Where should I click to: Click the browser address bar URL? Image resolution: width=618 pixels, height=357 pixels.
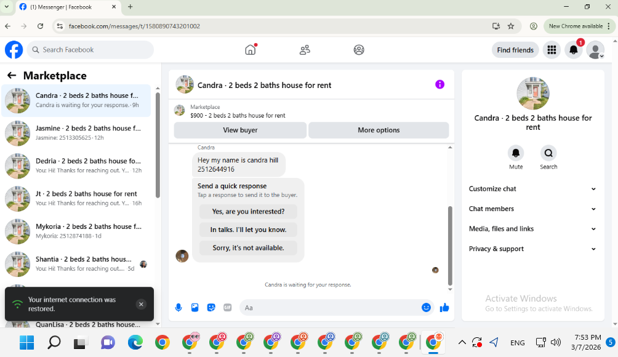point(134,26)
